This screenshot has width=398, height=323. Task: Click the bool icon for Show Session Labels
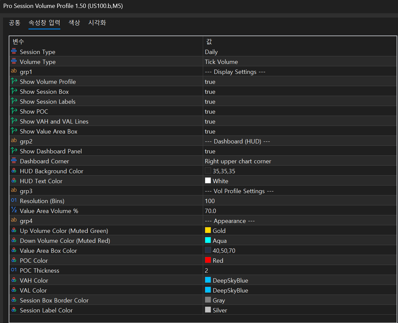click(14, 101)
